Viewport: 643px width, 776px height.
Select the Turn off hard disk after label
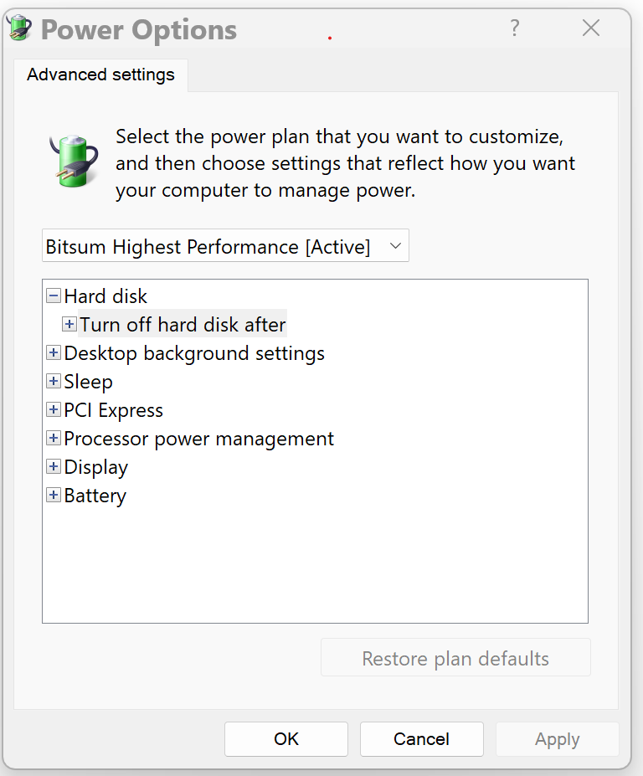(x=183, y=324)
